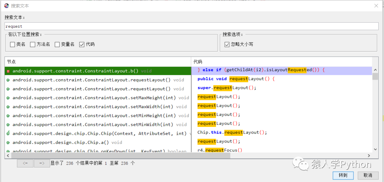Click method icon of Chip.onKeyDown row

click(8, 151)
